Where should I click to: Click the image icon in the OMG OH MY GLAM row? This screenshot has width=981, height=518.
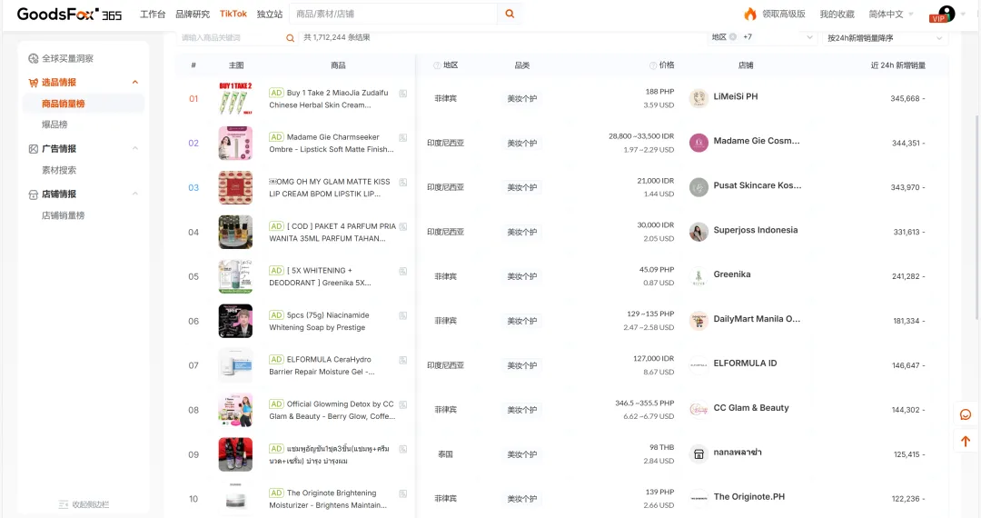403,182
